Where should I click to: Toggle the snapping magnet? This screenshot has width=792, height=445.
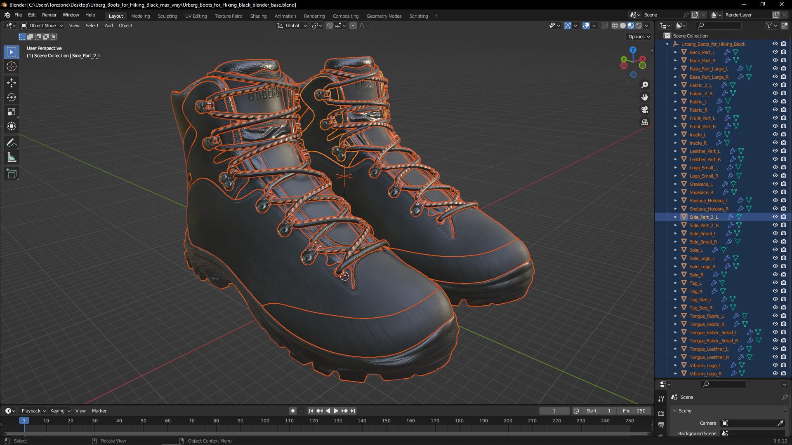point(330,26)
